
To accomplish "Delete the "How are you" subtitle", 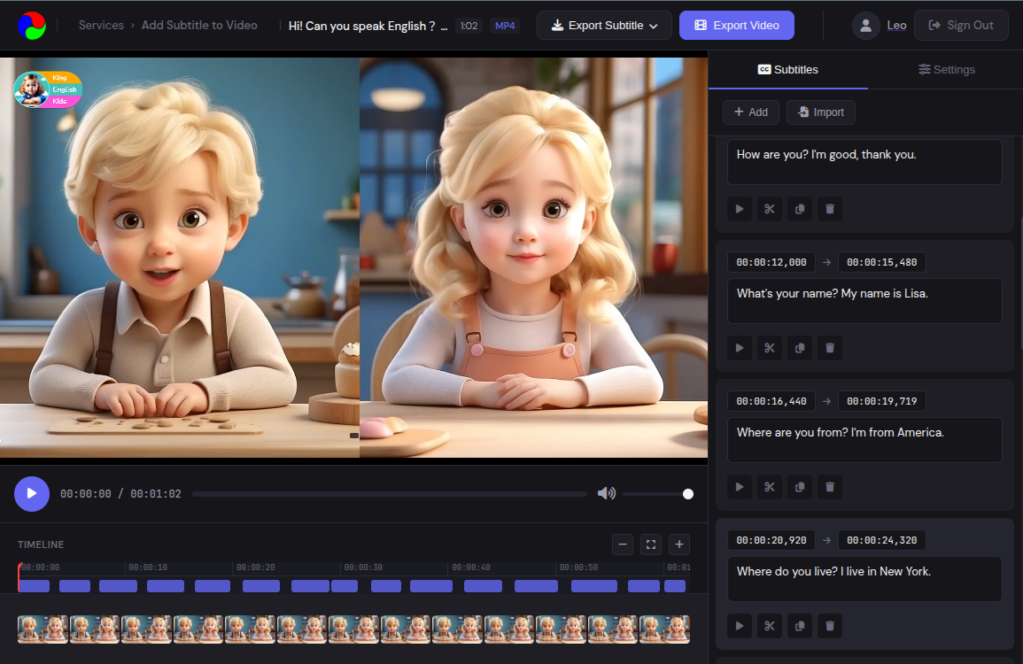I will click(x=829, y=208).
